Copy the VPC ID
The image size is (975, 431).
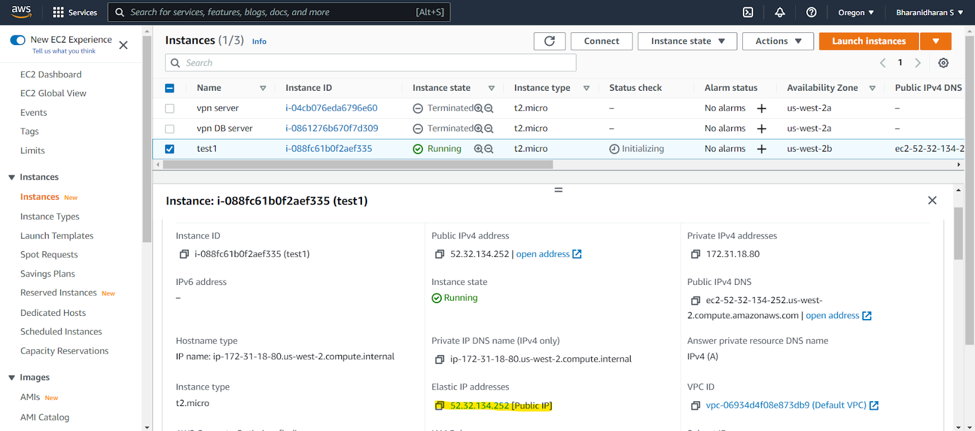695,405
